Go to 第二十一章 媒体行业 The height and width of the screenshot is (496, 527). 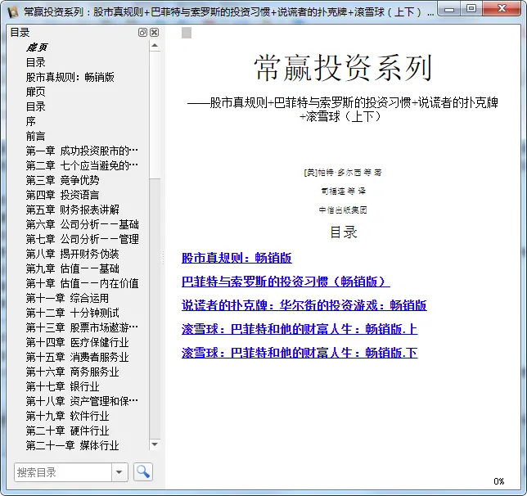(73, 445)
